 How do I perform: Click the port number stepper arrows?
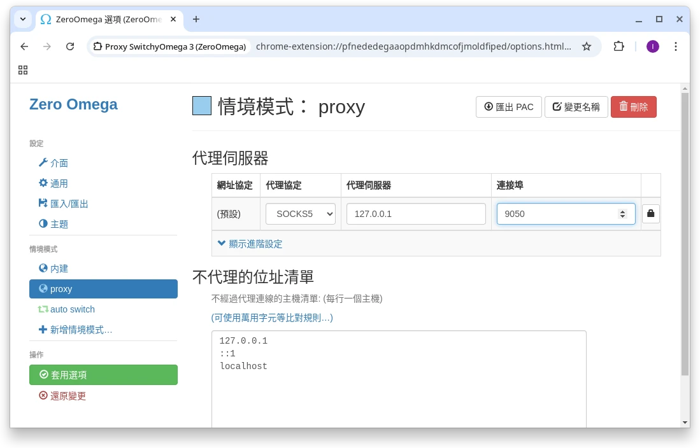[x=622, y=214]
